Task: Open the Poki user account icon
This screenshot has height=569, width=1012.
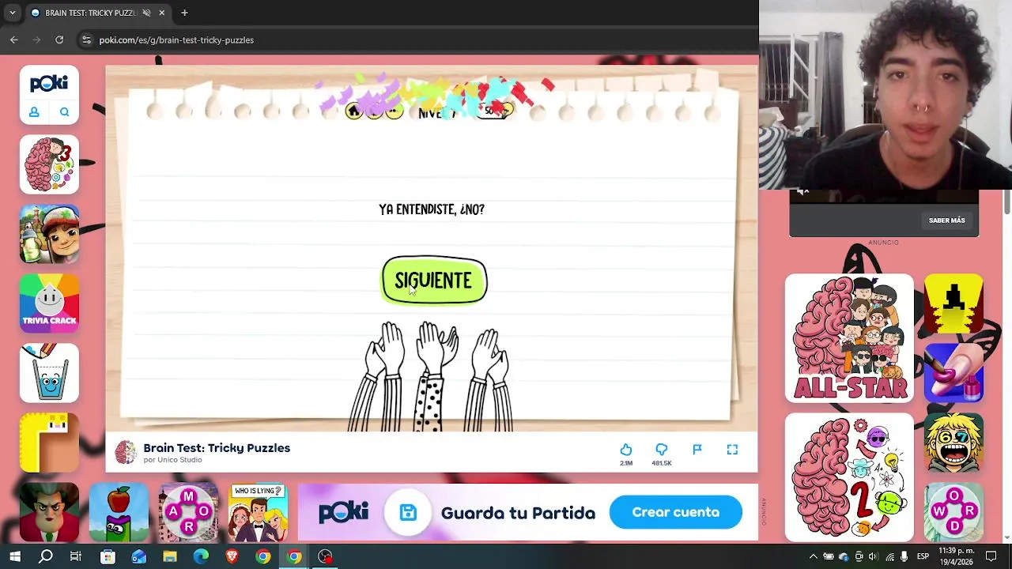Action: point(34,112)
